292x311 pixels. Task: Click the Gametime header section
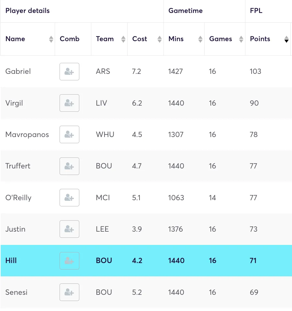(185, 11)
